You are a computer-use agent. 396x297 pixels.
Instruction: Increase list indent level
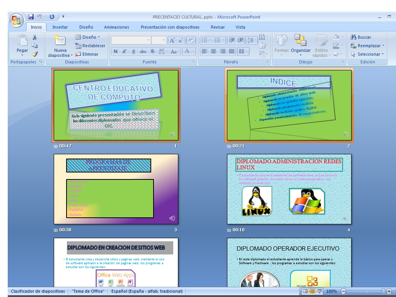coord(240,40)
